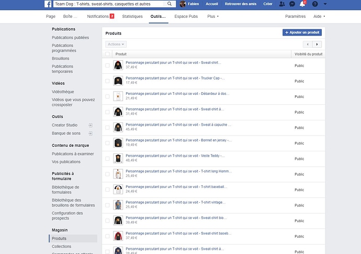This screenshot has width=361, height=254.
Task: Go to the next page arrow
Action: 317,45
